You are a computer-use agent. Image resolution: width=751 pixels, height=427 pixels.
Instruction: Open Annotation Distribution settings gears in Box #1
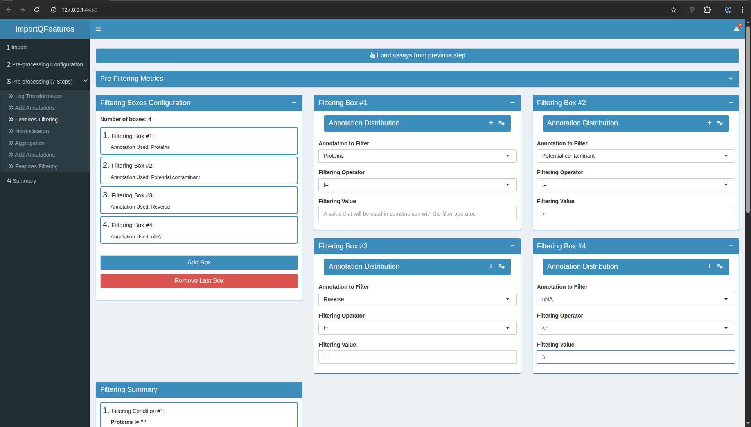(501, 123)
